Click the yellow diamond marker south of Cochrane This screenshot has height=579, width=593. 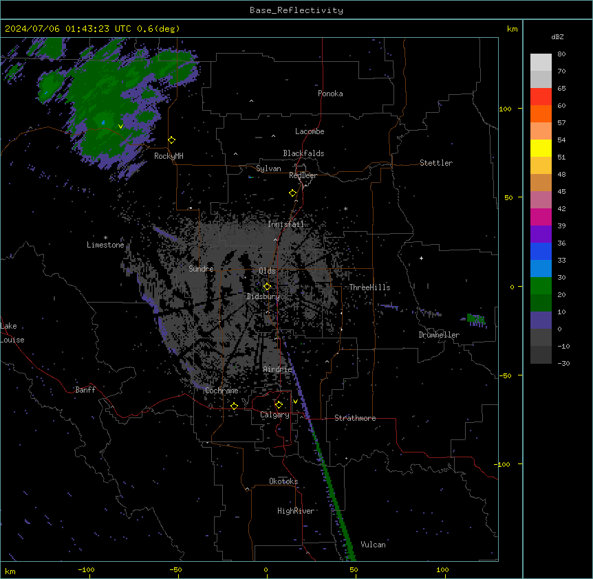tap(234, 406)
